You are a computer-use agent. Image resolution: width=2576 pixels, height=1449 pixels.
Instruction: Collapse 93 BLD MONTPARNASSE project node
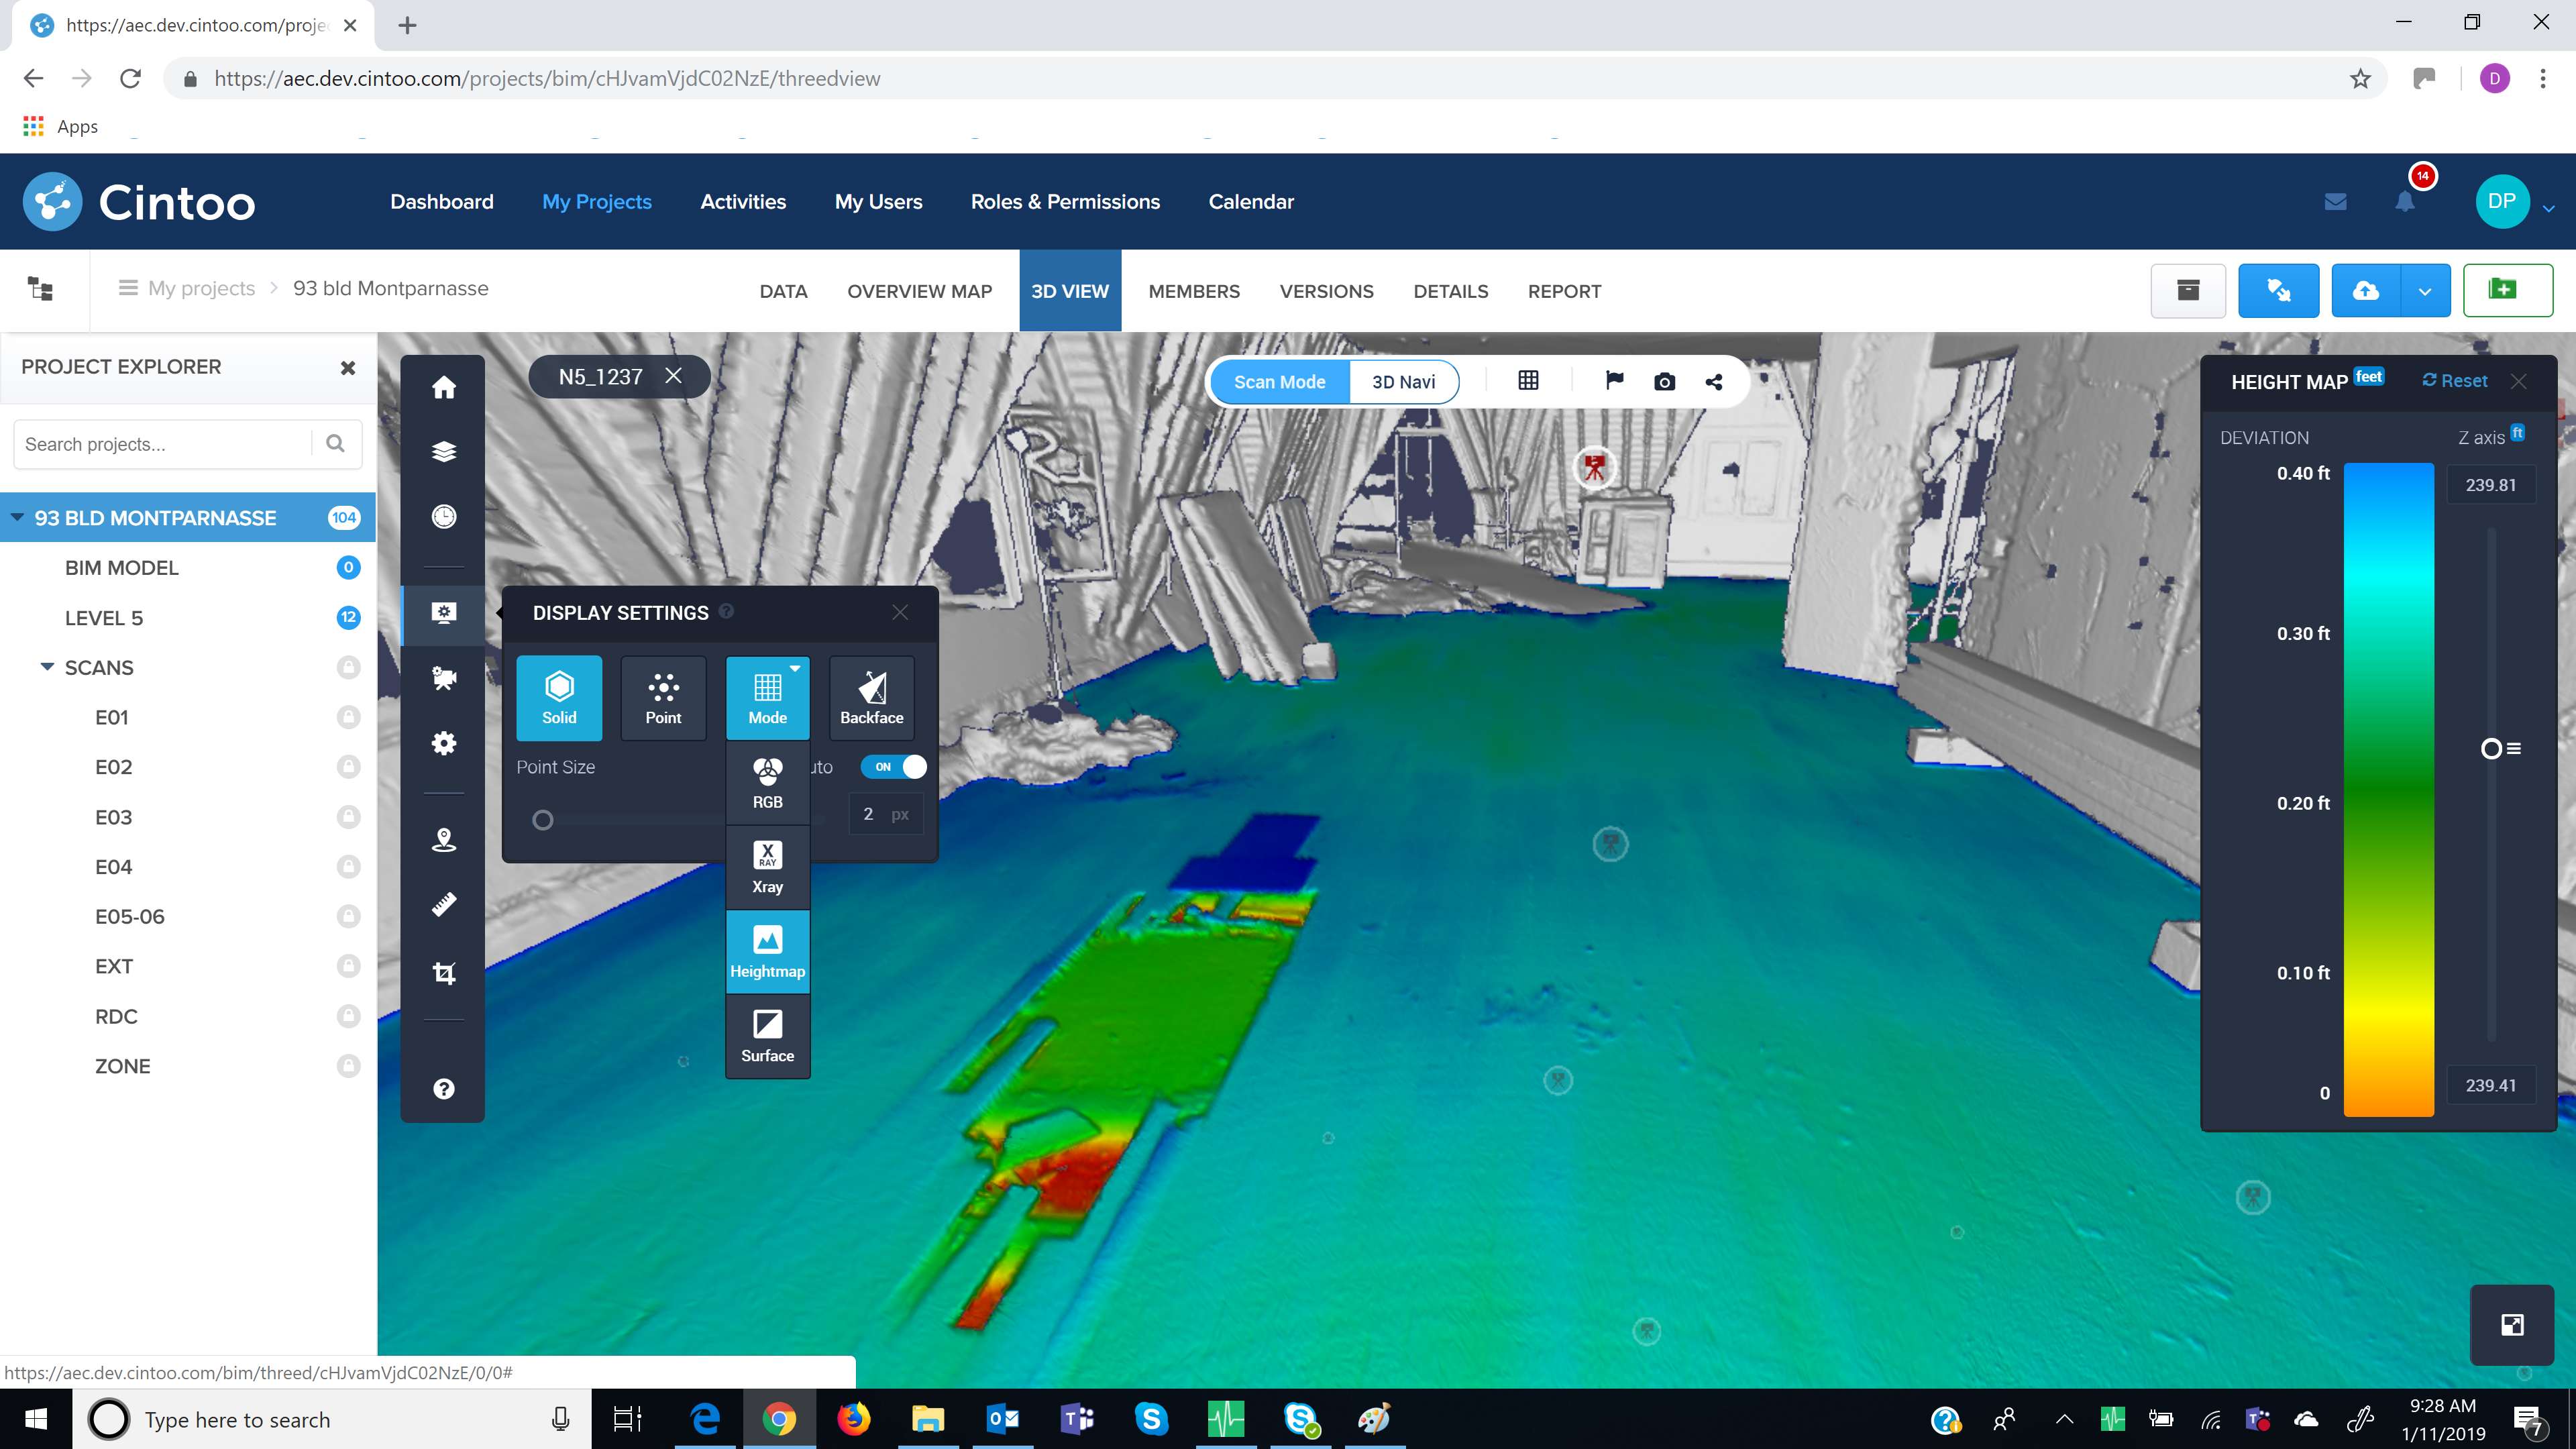[x=17, y=518]
